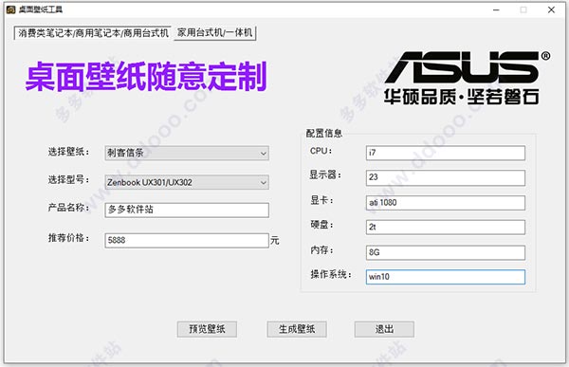Image resolution: width=569 pixels, height=367 pixels.
Task: Click the CPU field containing i7
Action: [446, 153]
